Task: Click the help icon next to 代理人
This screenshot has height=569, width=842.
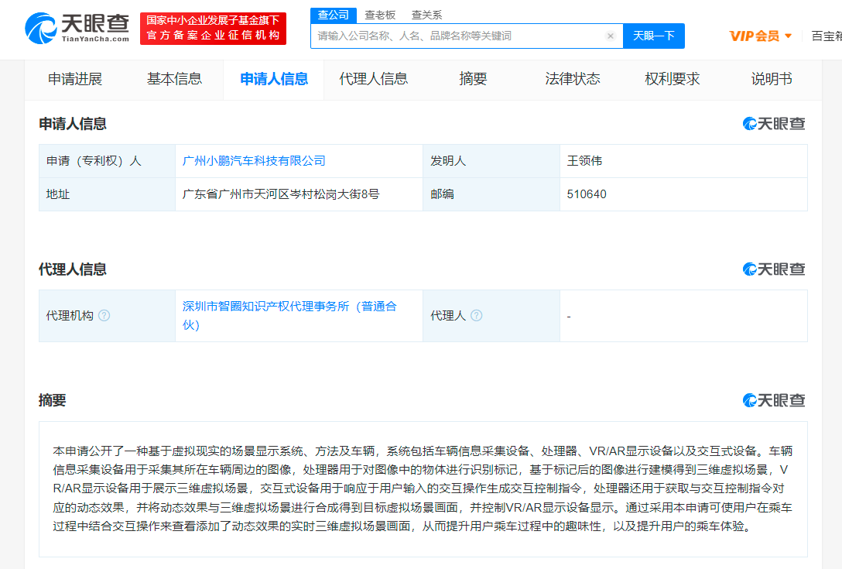Action: click(476, 315)
